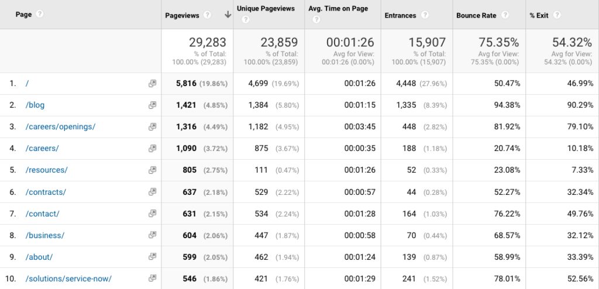Image resolution: width=599 pixels, height=289 pixels.
Task: Show help for Bounce Rate column
Action: [x=505, y=15]
